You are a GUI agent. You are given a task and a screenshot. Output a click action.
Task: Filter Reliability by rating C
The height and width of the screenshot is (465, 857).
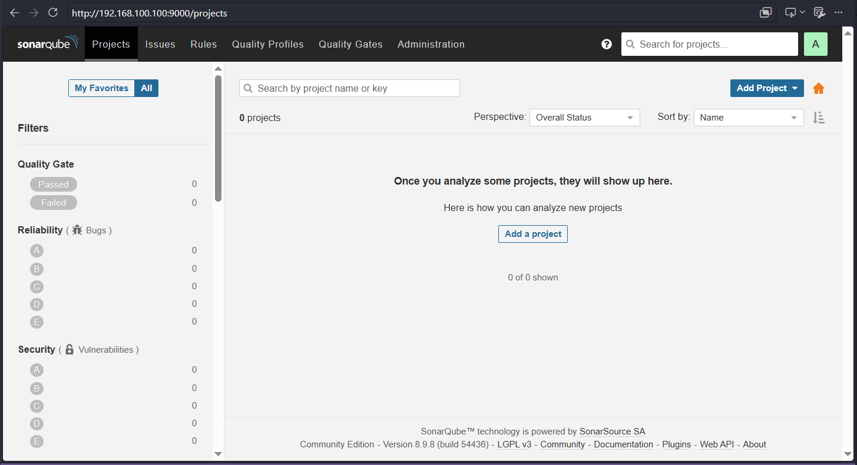tap(37, 287)
